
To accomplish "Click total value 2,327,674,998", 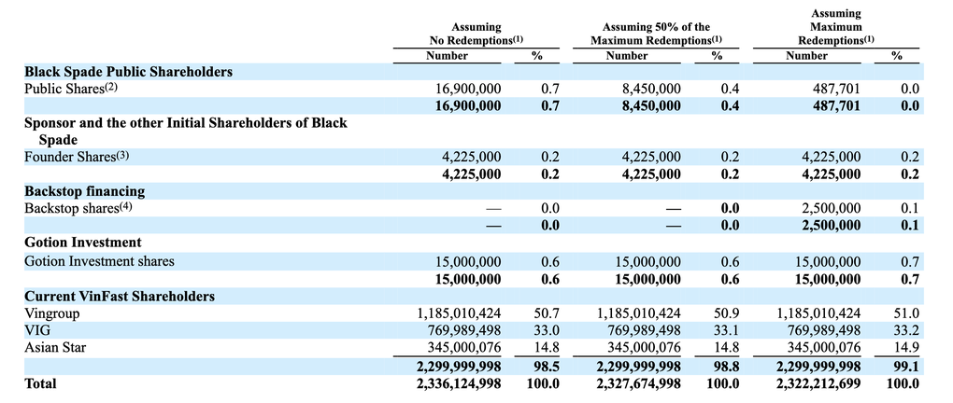I will [x=639, y=383].
